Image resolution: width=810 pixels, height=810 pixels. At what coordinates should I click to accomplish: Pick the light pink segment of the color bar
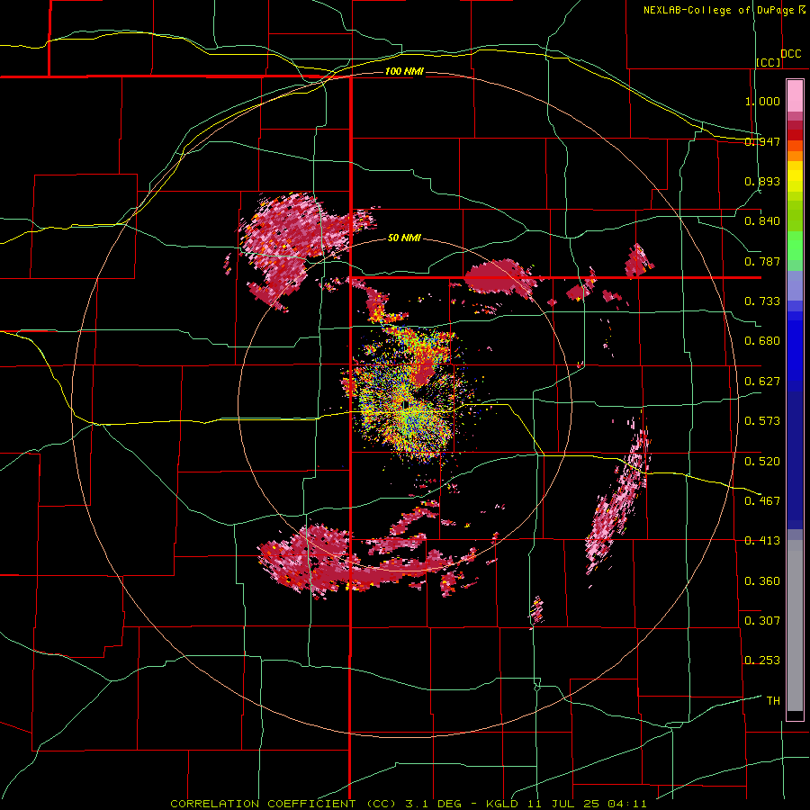[795, 96]
